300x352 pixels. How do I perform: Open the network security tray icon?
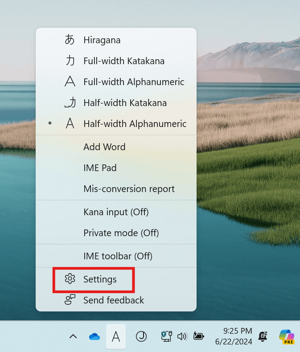coord(167,336)
